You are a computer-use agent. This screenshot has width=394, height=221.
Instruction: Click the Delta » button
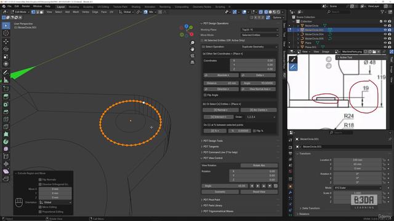pyautogui.click(x=258, y=75)
